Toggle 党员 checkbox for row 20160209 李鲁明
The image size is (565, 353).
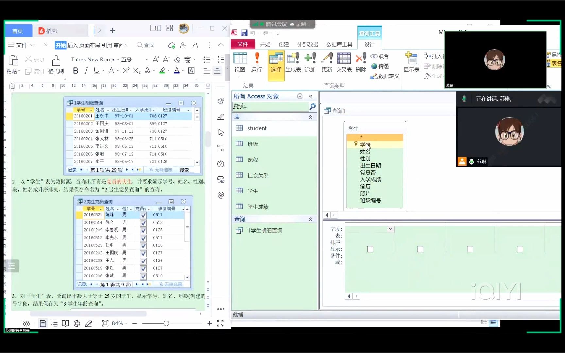point(143,230)
